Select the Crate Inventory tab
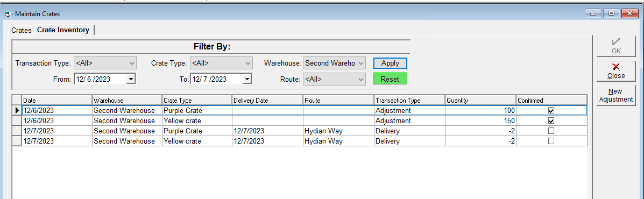This screenshot has height=199, width=644. 63,30
